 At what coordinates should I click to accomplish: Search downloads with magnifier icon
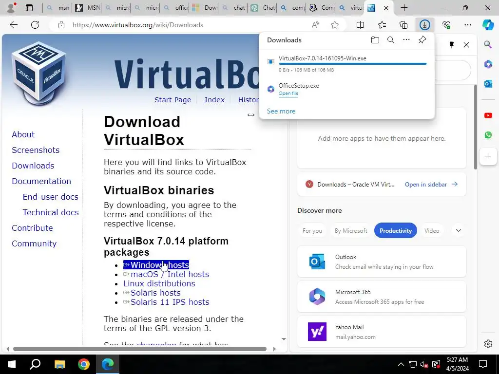391,40
